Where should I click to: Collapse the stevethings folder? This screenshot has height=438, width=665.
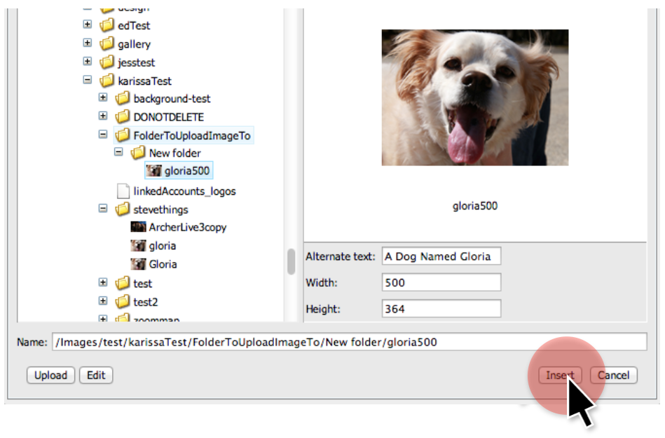point(103,209)
